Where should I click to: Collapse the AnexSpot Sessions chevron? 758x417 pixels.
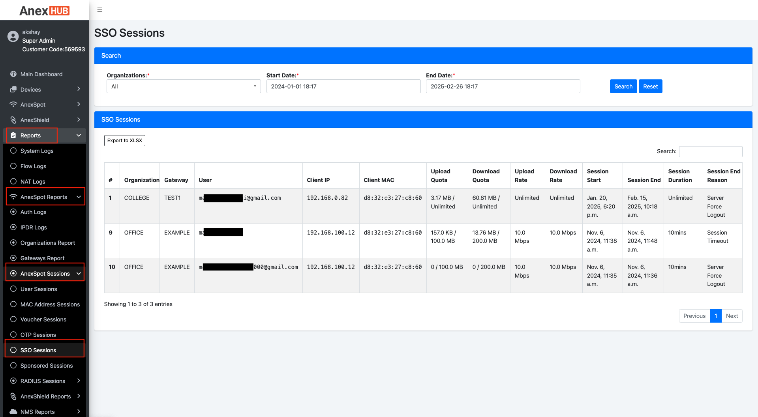[x=78, y=273]
